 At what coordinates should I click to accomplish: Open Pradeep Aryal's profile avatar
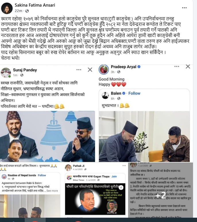[104, 70]
